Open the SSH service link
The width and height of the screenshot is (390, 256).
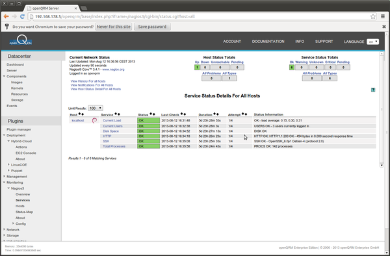[x=106, y=141]
